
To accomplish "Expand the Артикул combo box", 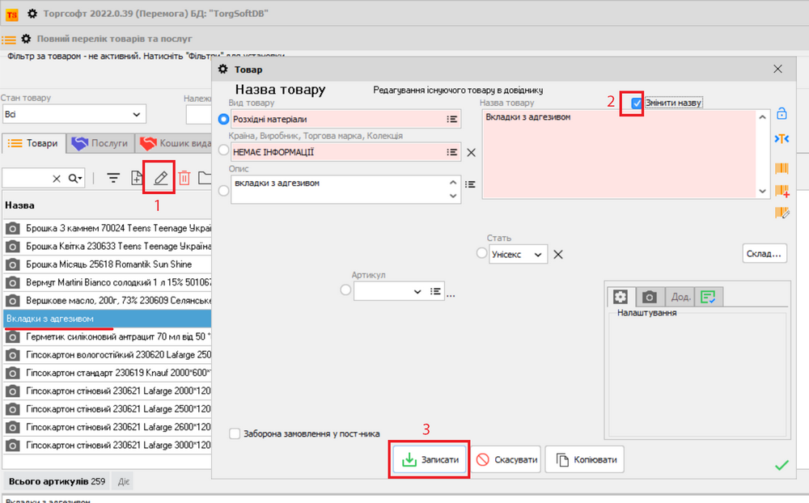I will click(417, 291).
